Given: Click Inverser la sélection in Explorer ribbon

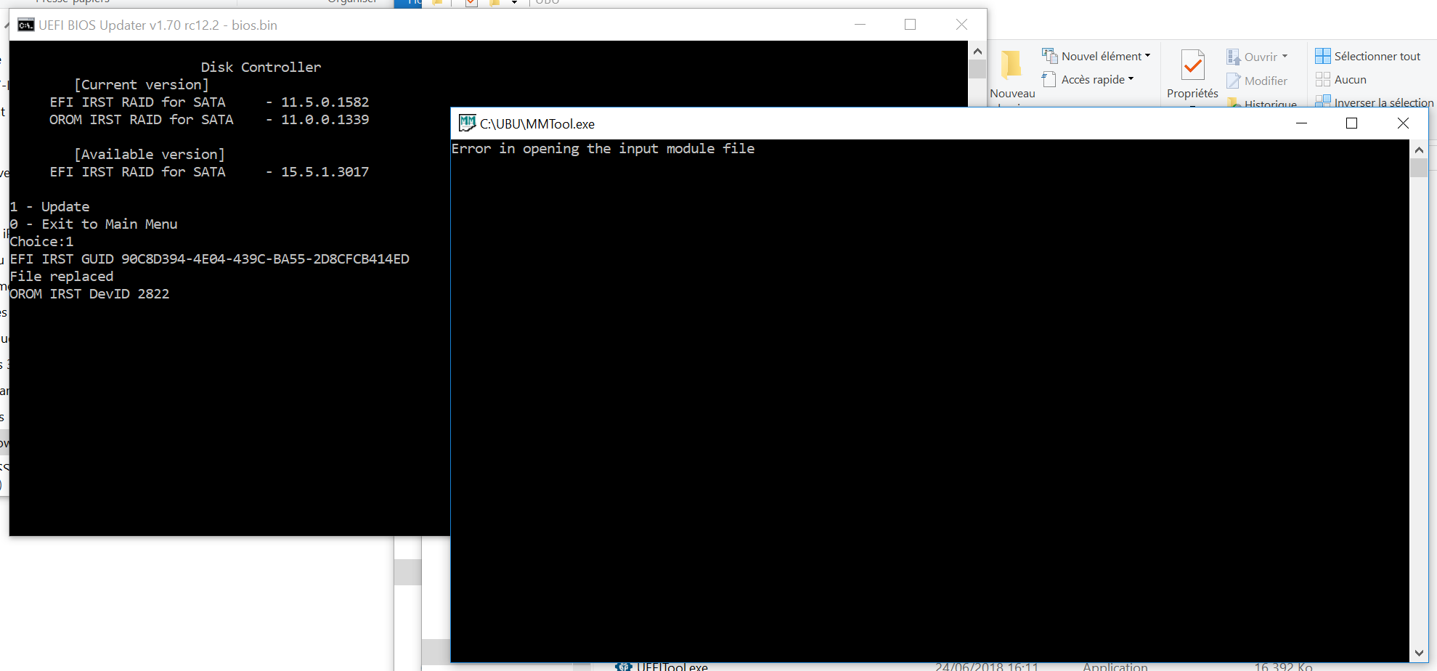Looking at the screenshot, I should [1375, 102].
